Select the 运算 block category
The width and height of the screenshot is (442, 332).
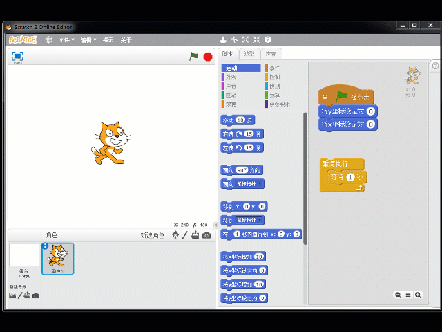[x=284, y=95]
